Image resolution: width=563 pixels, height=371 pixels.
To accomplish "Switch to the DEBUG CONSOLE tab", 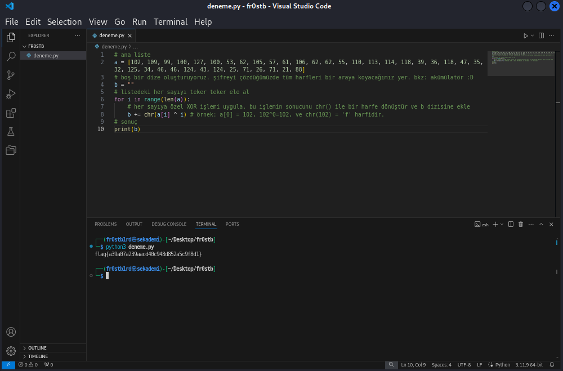I will (x=169, y=224).
